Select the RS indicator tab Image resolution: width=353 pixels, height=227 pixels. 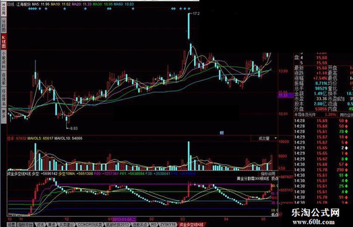(154, 224)
